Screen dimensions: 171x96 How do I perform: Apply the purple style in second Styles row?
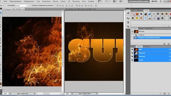coord(158,18)
